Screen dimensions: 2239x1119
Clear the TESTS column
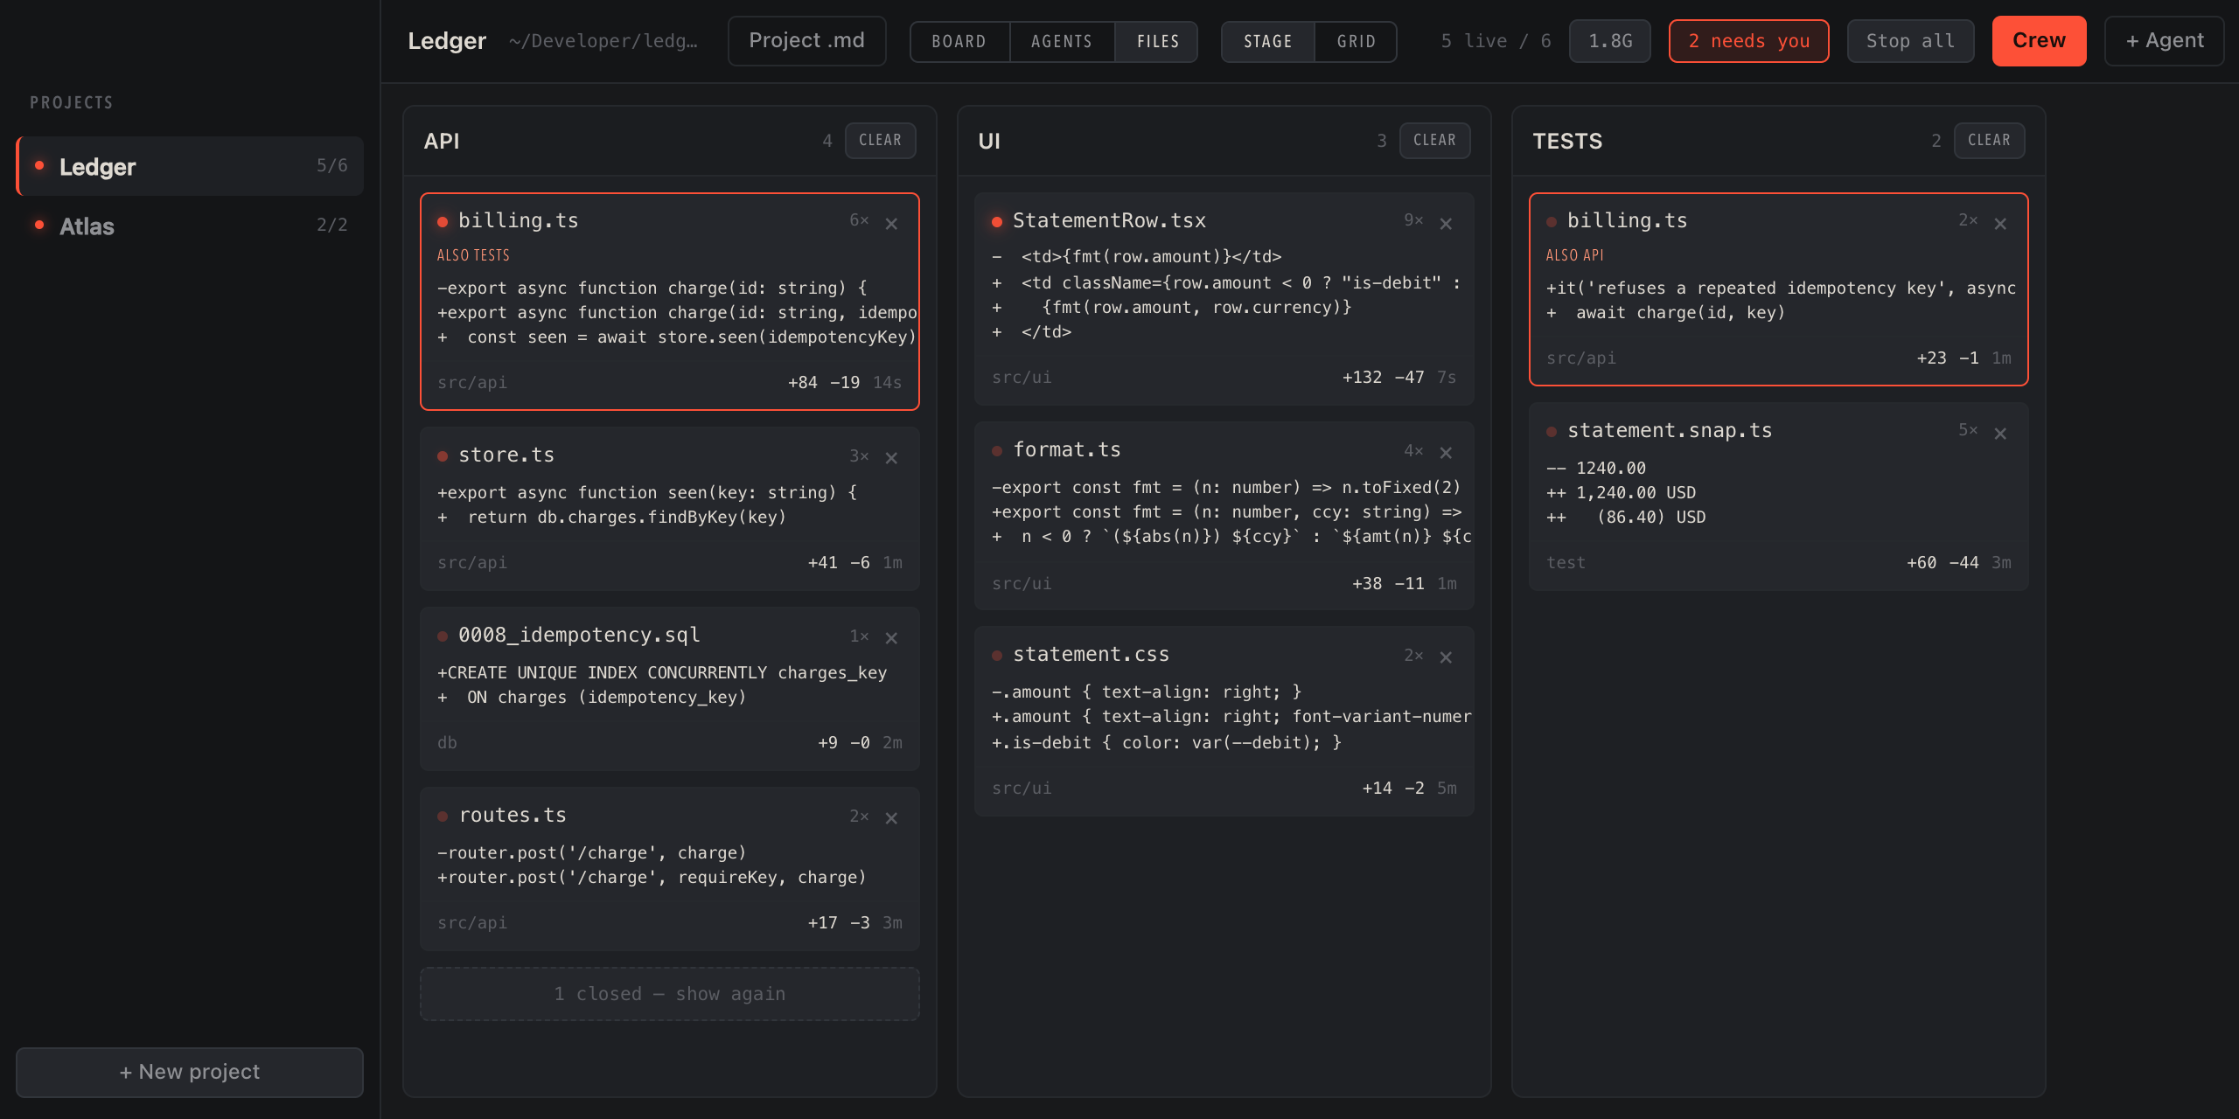[x=1989, y=140]
